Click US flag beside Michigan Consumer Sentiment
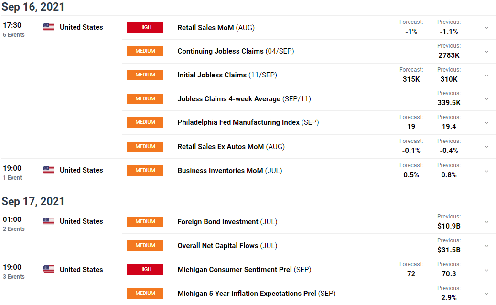 [x=49, y=270]
